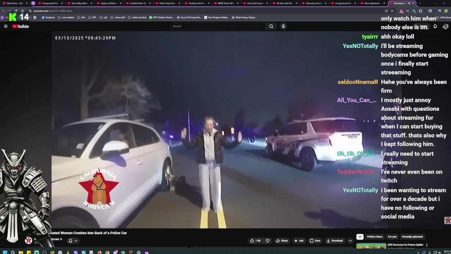The width and height of the screenshot is (451, 254).
Task: Open the YouTube guide hamburger menu
Action: pyautogui.click(x=6, y=26)
